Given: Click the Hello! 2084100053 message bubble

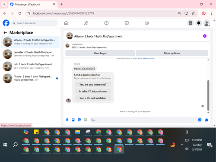Looking at the screenshot, I should [85, 69].
